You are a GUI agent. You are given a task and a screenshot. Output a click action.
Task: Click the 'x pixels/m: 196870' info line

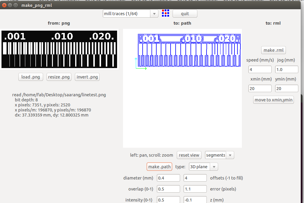tap(53, 110)
